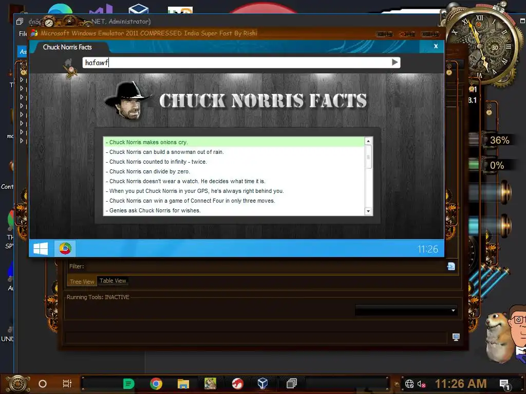Select the Chuck Norris Facts tab

pos(67,47)
